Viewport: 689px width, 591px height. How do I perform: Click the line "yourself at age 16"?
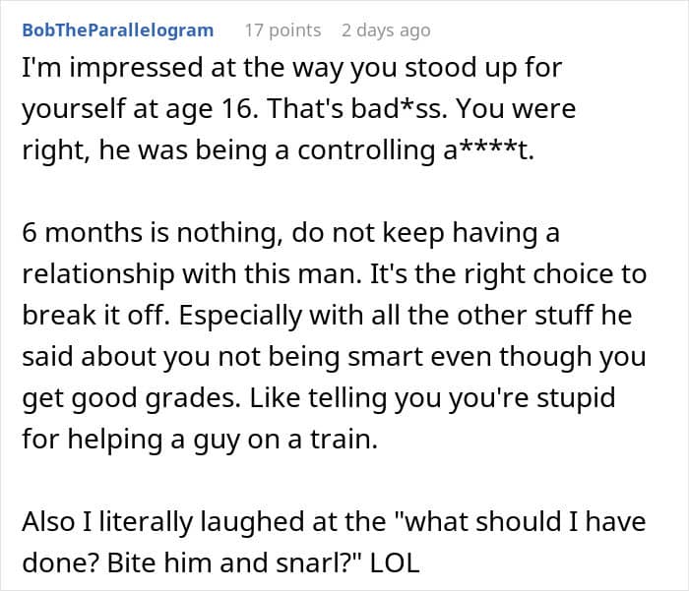299,109
